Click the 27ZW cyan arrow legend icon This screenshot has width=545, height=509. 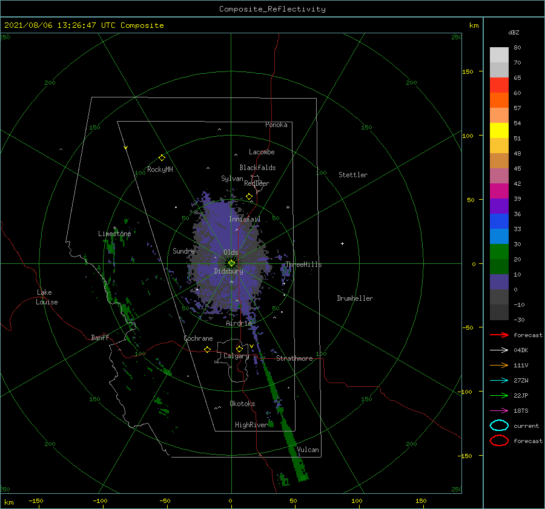pos(499,381)
